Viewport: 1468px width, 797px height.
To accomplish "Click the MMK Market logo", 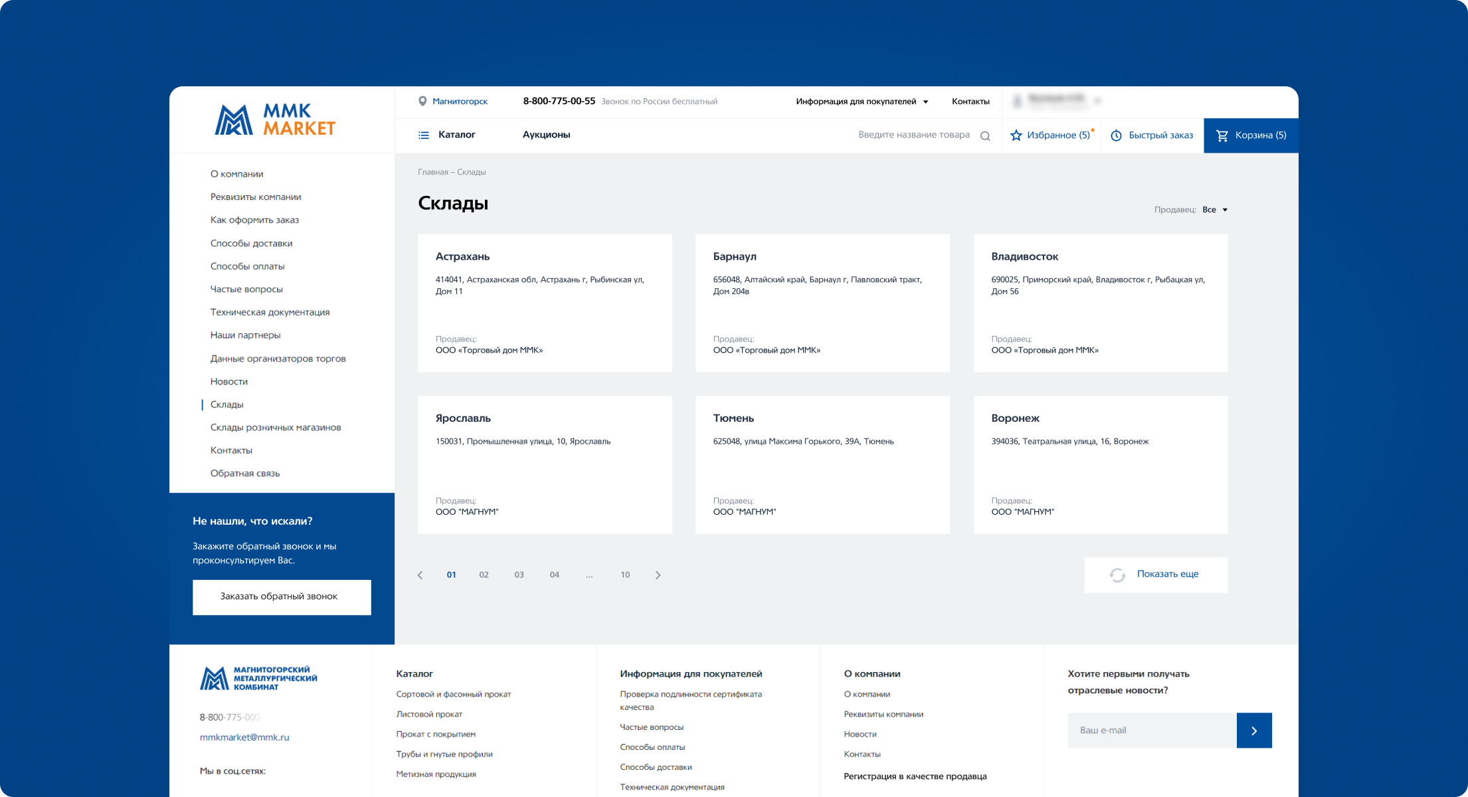I will [x=275, y=120].
